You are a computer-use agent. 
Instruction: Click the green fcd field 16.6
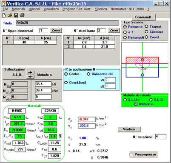click(x=51, y=130)
